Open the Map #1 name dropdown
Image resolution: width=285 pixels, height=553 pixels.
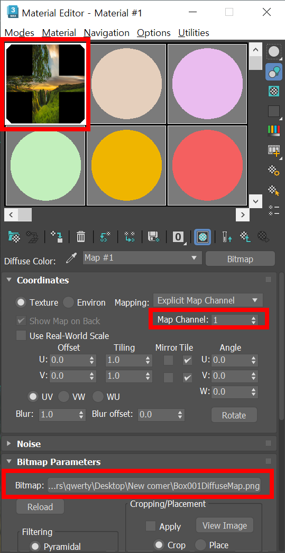click(142, 258)
